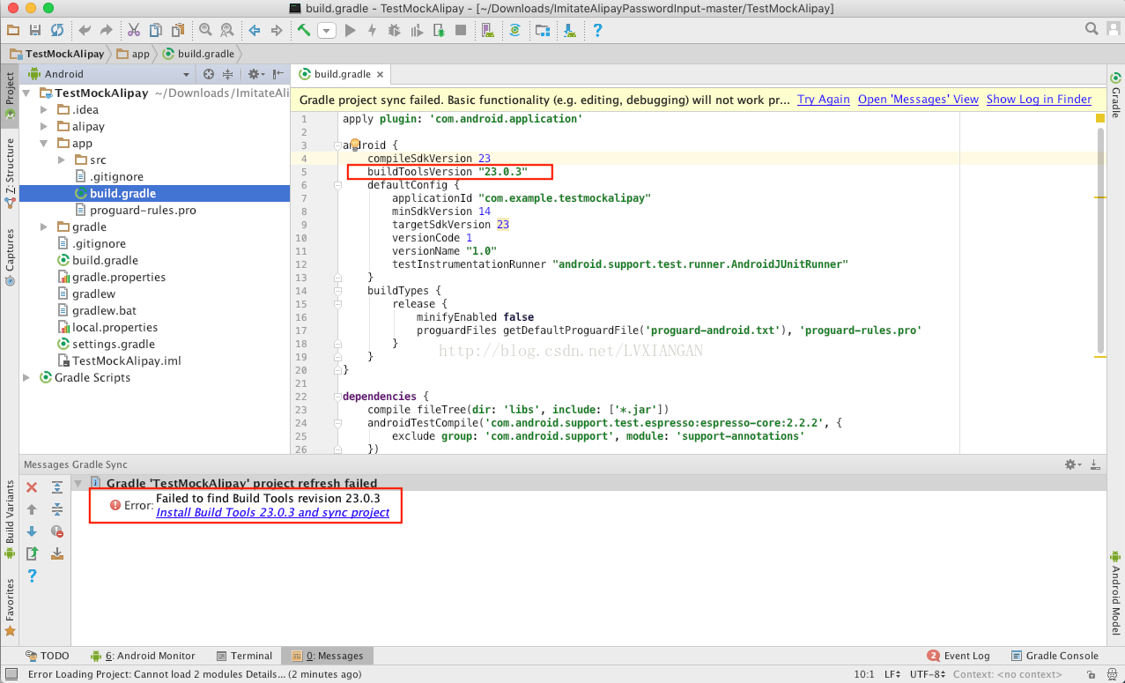Click Messages panel help question mark
This screenshot has width=1125, height=683.
click(32, 575)
